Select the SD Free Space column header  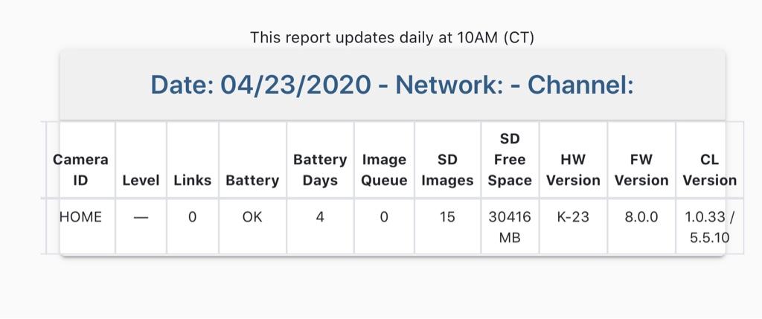coord(510,160)
